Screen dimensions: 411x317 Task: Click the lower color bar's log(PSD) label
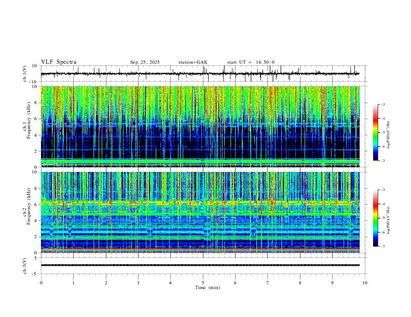(x=389, y=221)
